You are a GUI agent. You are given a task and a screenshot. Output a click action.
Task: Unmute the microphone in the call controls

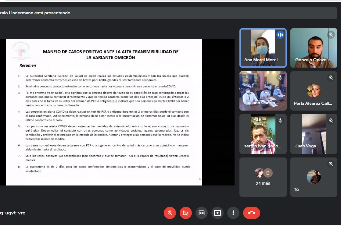170,213
